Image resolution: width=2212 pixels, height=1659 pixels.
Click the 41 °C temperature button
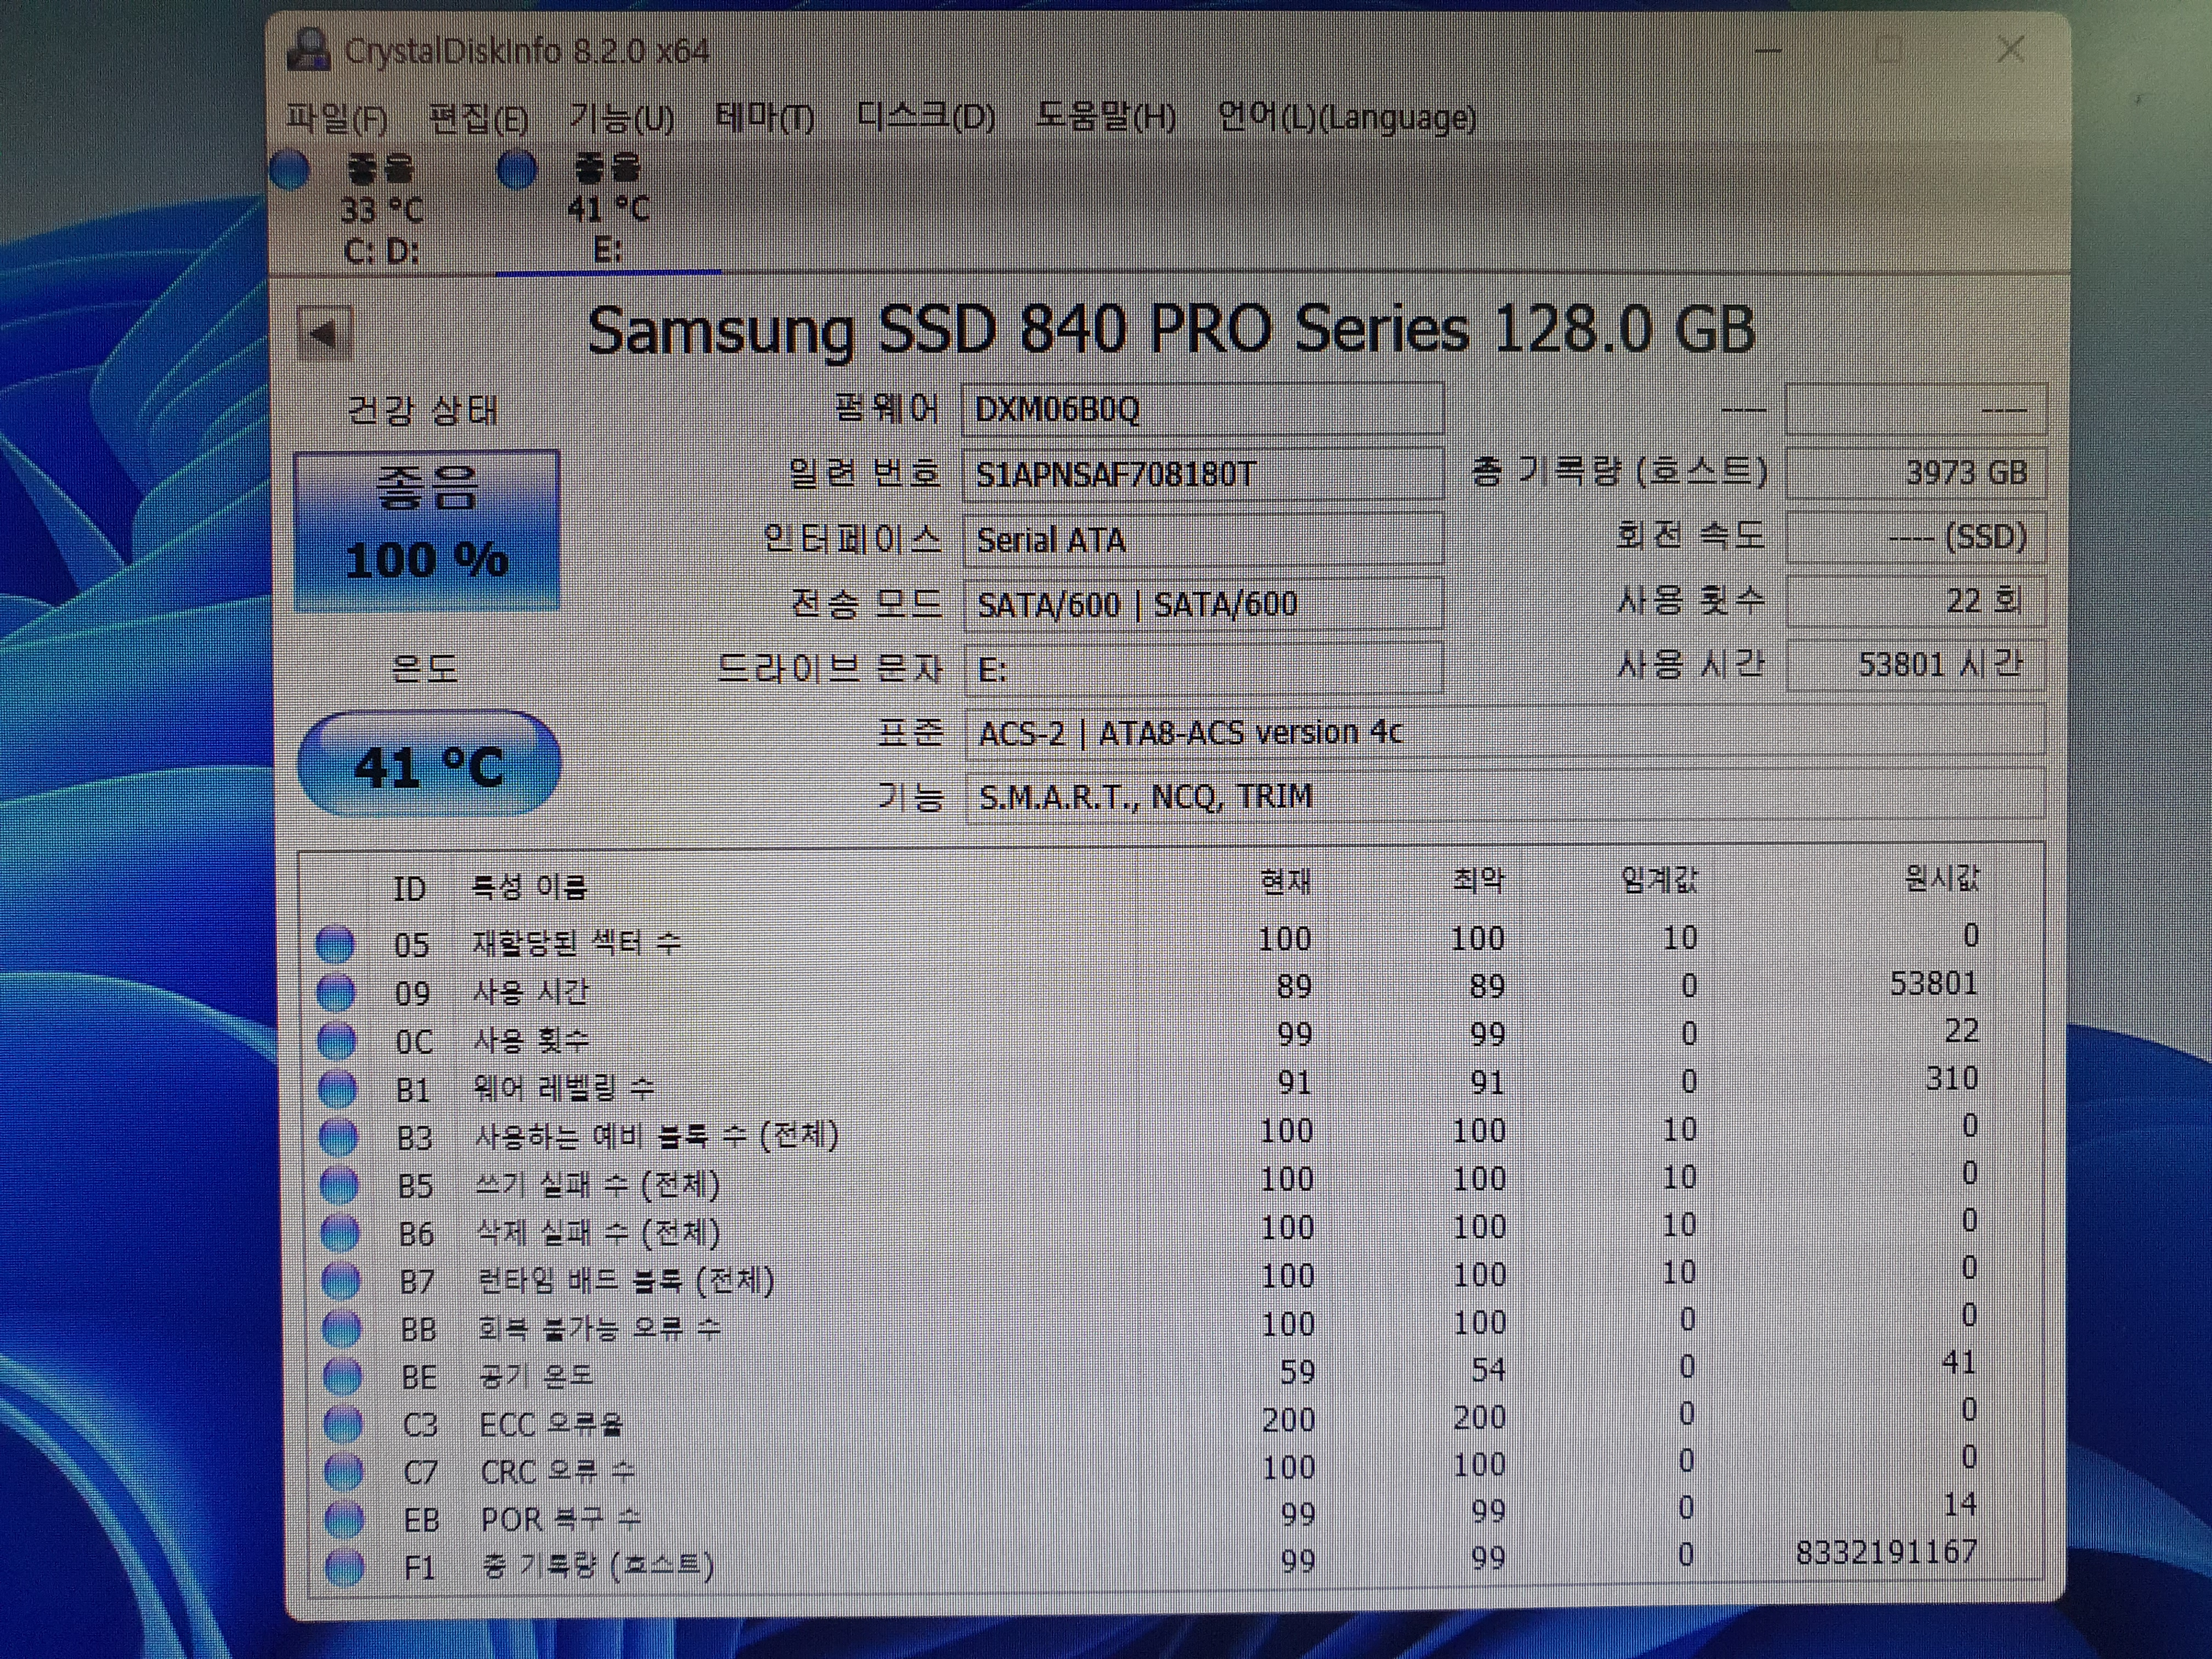coord(429,765)
